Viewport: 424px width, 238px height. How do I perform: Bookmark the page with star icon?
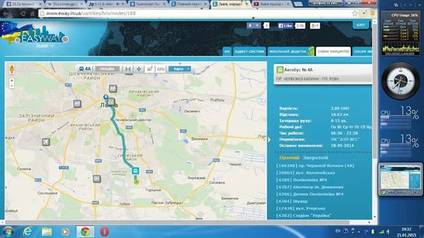tap(355, 13)
